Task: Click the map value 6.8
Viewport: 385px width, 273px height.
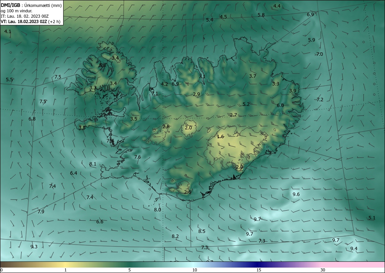Action: tap(32, 119)
